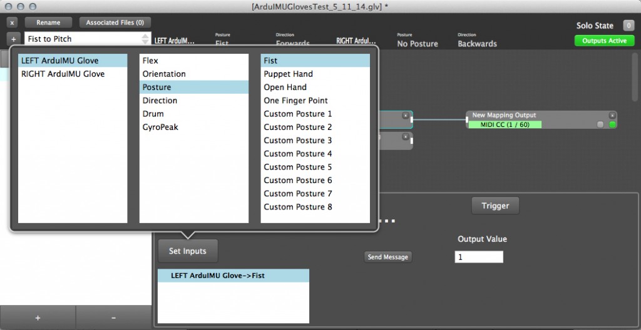Viewport: 641px width, 330px height.
Task: Click the Send Message button
Action: (x=388, y=257)
